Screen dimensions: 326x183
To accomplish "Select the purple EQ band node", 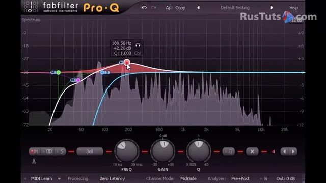I will click(x=78, y=80).
